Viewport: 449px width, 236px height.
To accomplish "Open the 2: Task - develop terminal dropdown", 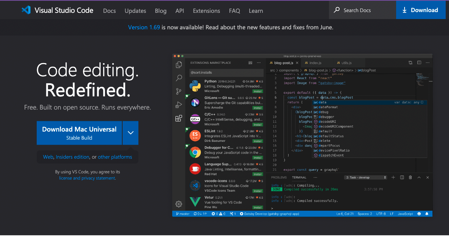I will pyautogui.click(x=366, y=177).
